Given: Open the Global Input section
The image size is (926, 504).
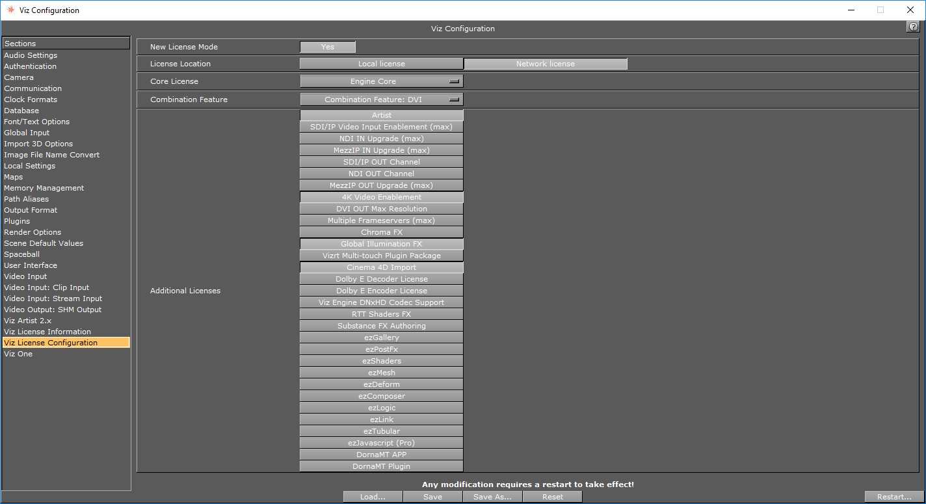Looking at the screenshot, I should tap(66, 133).
